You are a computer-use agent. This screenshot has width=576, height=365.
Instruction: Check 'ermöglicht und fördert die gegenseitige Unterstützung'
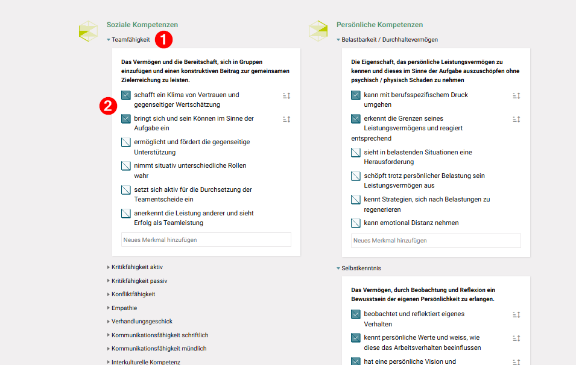tap(126, 142)
